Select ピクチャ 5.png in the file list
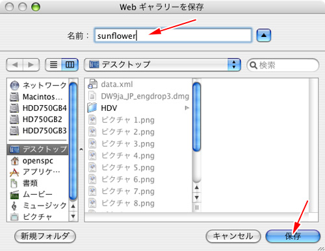 (x=139, y=167)
